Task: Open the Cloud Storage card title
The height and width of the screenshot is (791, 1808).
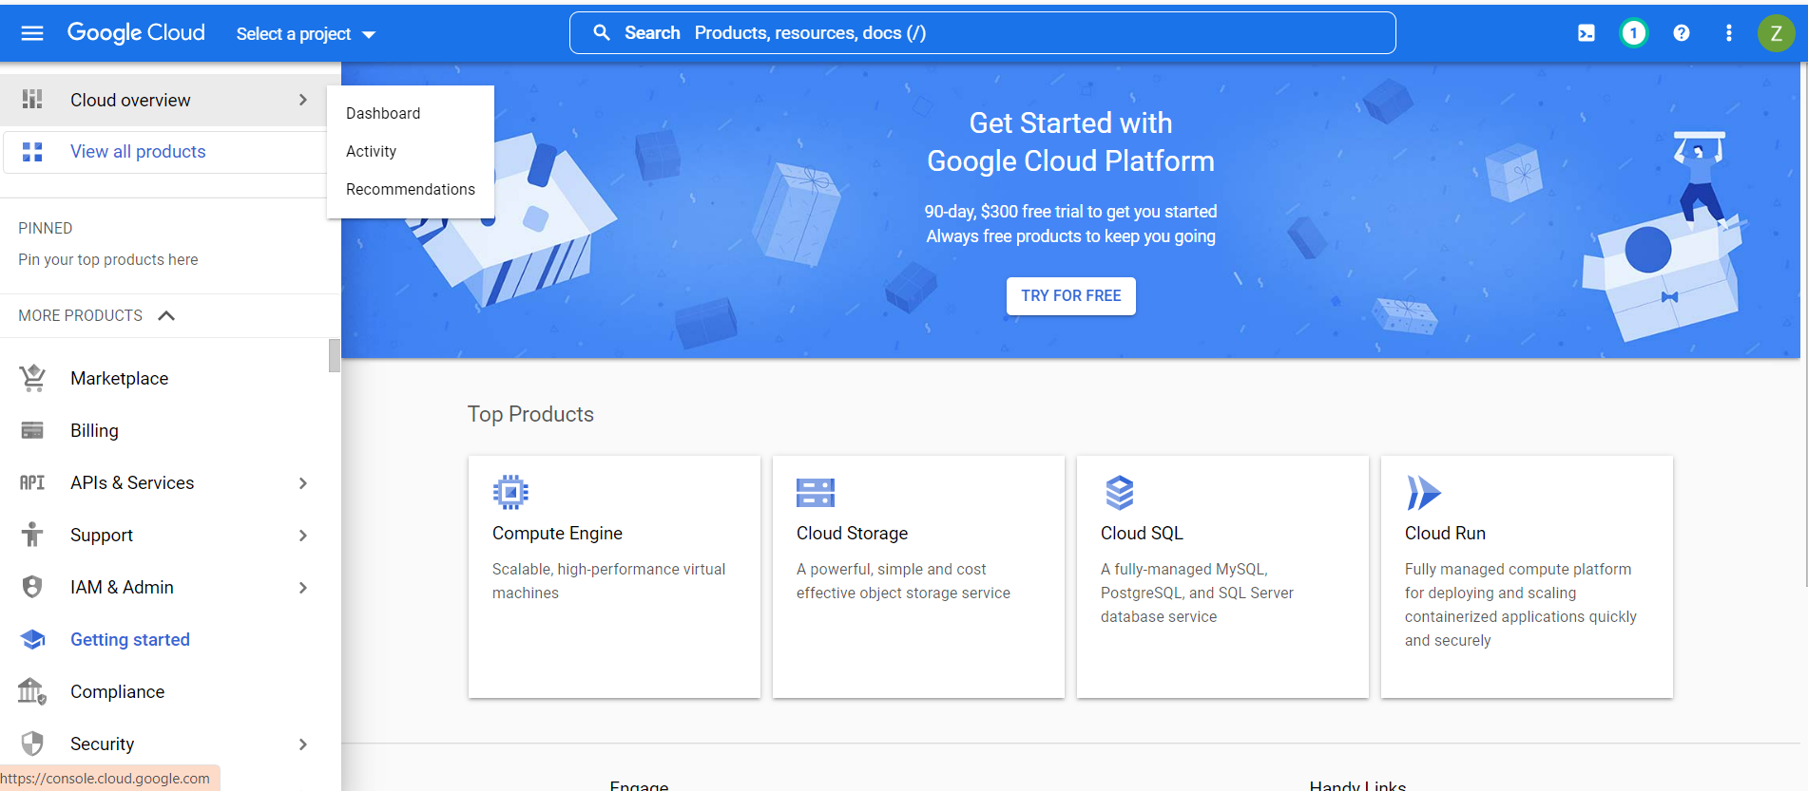Action: [x=852, y=533]
